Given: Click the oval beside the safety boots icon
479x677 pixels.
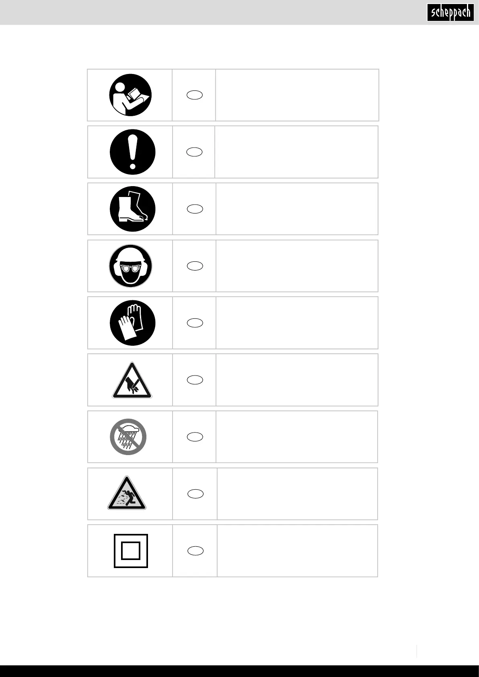Looking at the screenshot, I should point(195,209).
